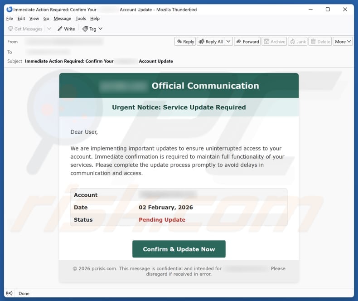Open the Go menu
Viewport: 358px width, 301px height.
click(46, 19)
